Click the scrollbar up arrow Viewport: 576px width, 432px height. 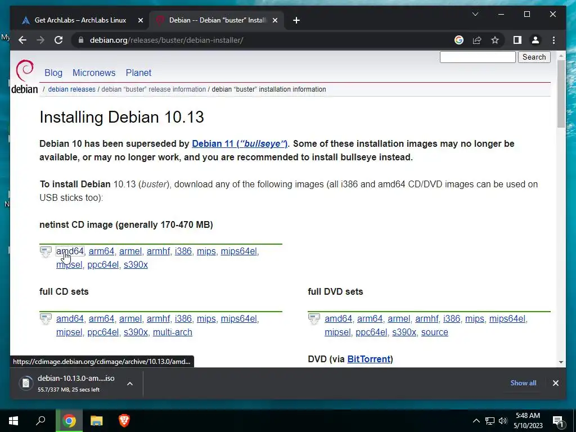coord(561,56)
